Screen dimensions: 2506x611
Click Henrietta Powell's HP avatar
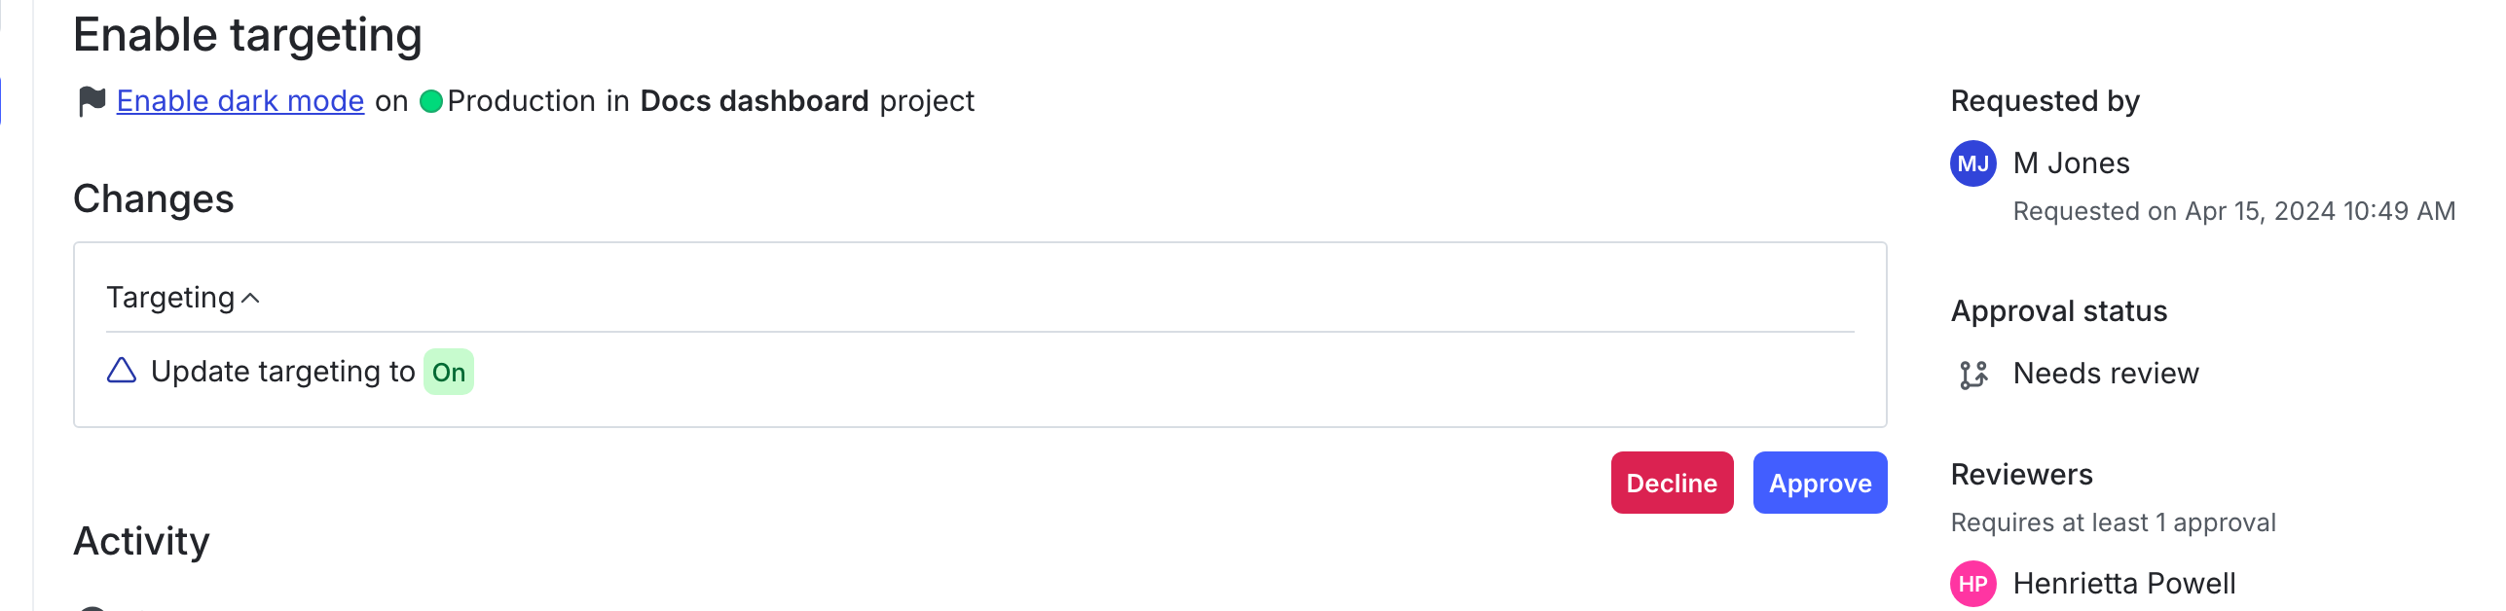[1972, 584]
